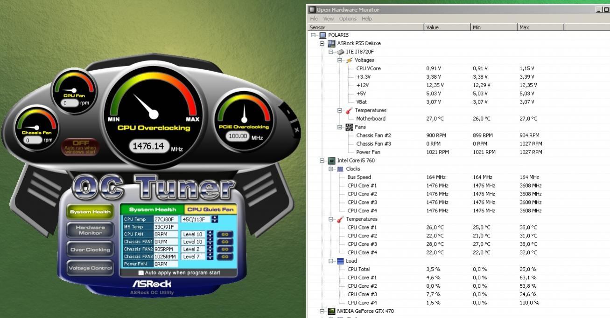Click the Intel Core i5 760 processor icon
The height and width of the screenshot is (318, 610).
point(331,161)
